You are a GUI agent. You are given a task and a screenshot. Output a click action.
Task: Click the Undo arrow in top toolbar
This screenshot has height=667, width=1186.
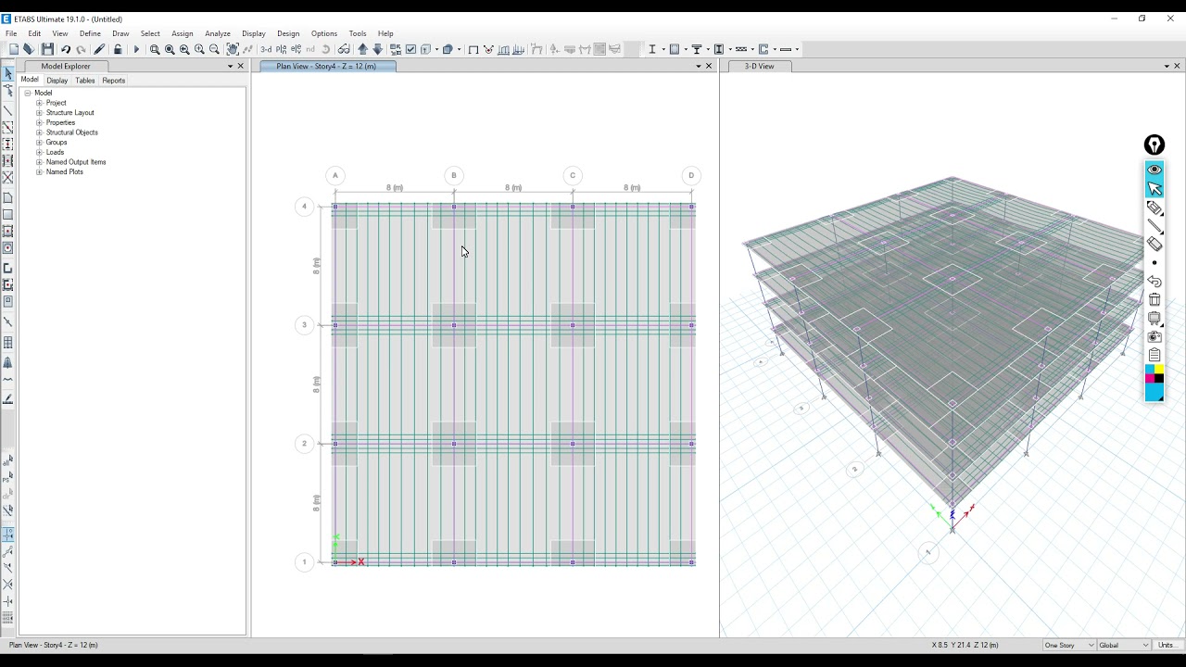(66, 49)
